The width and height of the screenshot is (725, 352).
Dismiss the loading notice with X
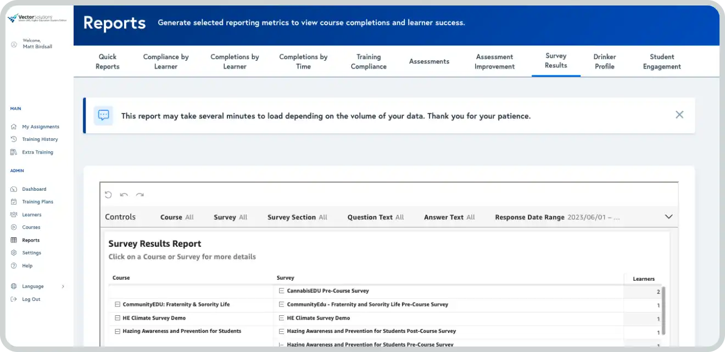(679, 115)
